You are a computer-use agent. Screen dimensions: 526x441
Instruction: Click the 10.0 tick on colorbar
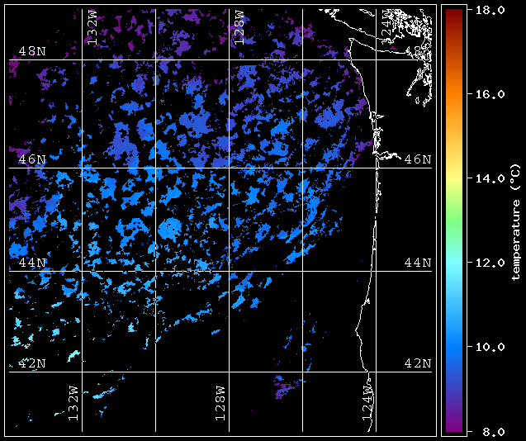(490, 347)
